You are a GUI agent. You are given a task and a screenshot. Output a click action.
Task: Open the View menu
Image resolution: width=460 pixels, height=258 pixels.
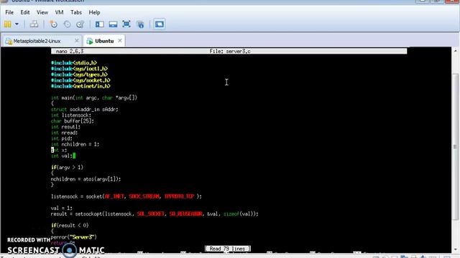[x=42, y=12]
